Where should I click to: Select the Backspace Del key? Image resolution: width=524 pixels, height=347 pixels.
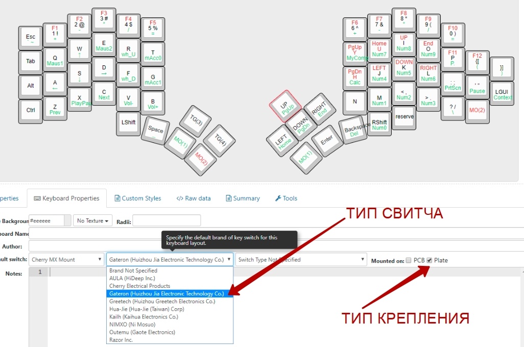[353, 130]
